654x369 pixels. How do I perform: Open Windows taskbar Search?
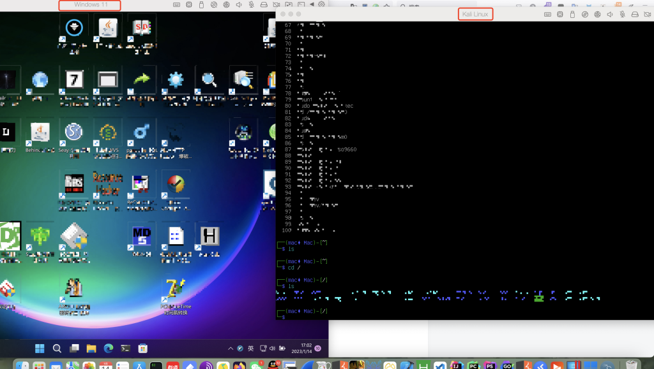pos(57,349)
